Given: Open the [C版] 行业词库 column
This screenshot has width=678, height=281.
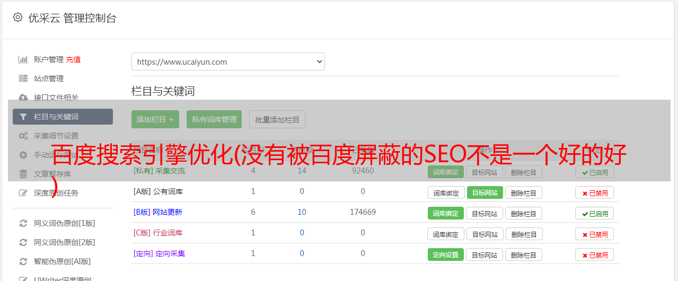Looking at the screenshot, I should 158,233.
